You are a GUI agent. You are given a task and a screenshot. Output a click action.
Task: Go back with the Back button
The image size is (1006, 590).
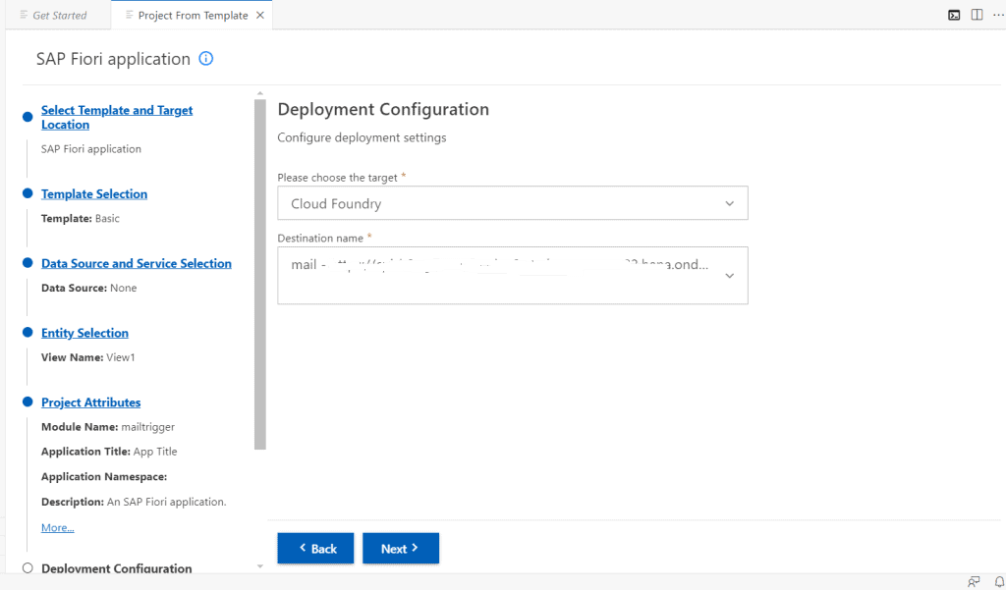point(315,549)
